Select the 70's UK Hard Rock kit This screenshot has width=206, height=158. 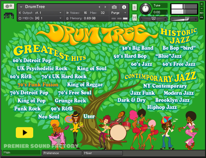click(x=64, y=77)
